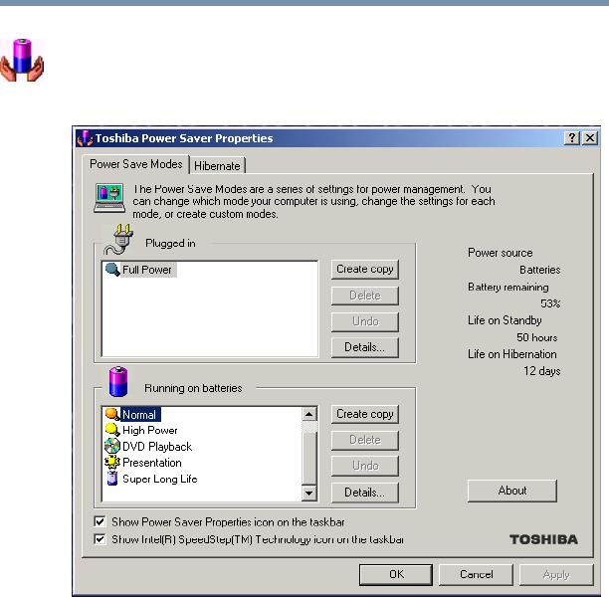Click the power plug icon for Plugged in
Screen dimensions: 609x597
pos(118,239)
